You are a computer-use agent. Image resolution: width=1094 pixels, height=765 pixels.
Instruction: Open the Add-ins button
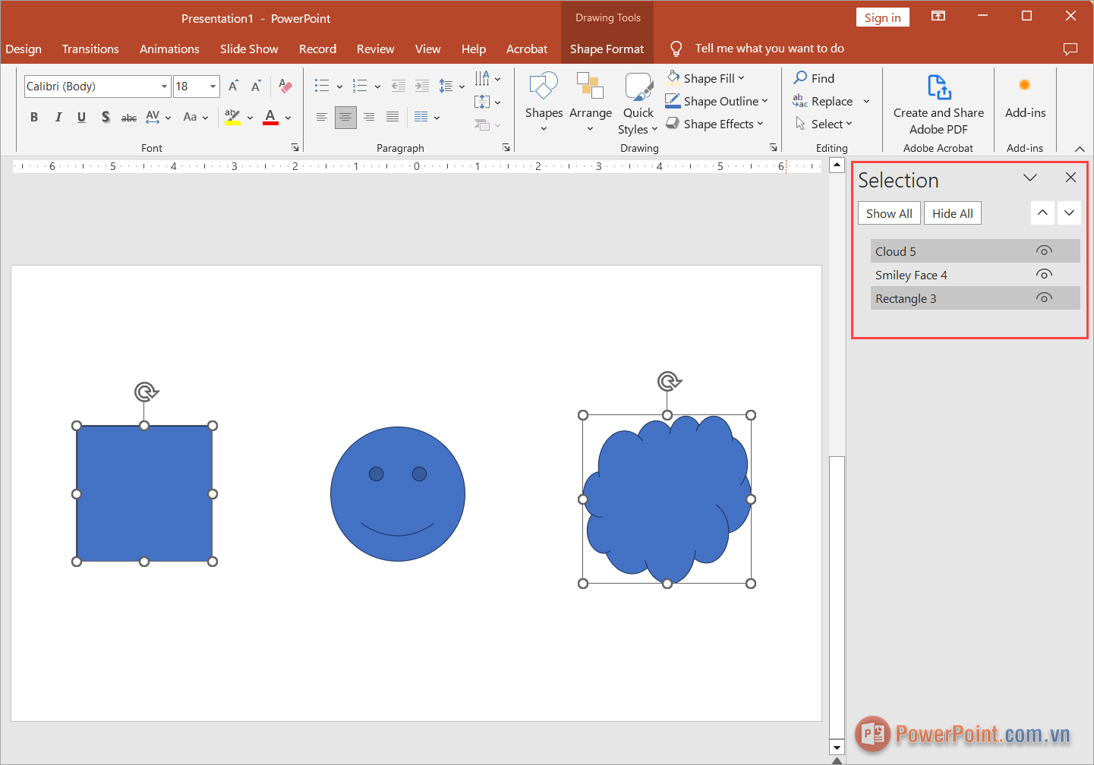[1025, 99]
